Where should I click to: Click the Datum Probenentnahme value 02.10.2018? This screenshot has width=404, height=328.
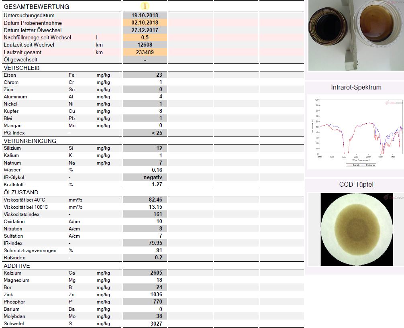click(x=145, y=22)
